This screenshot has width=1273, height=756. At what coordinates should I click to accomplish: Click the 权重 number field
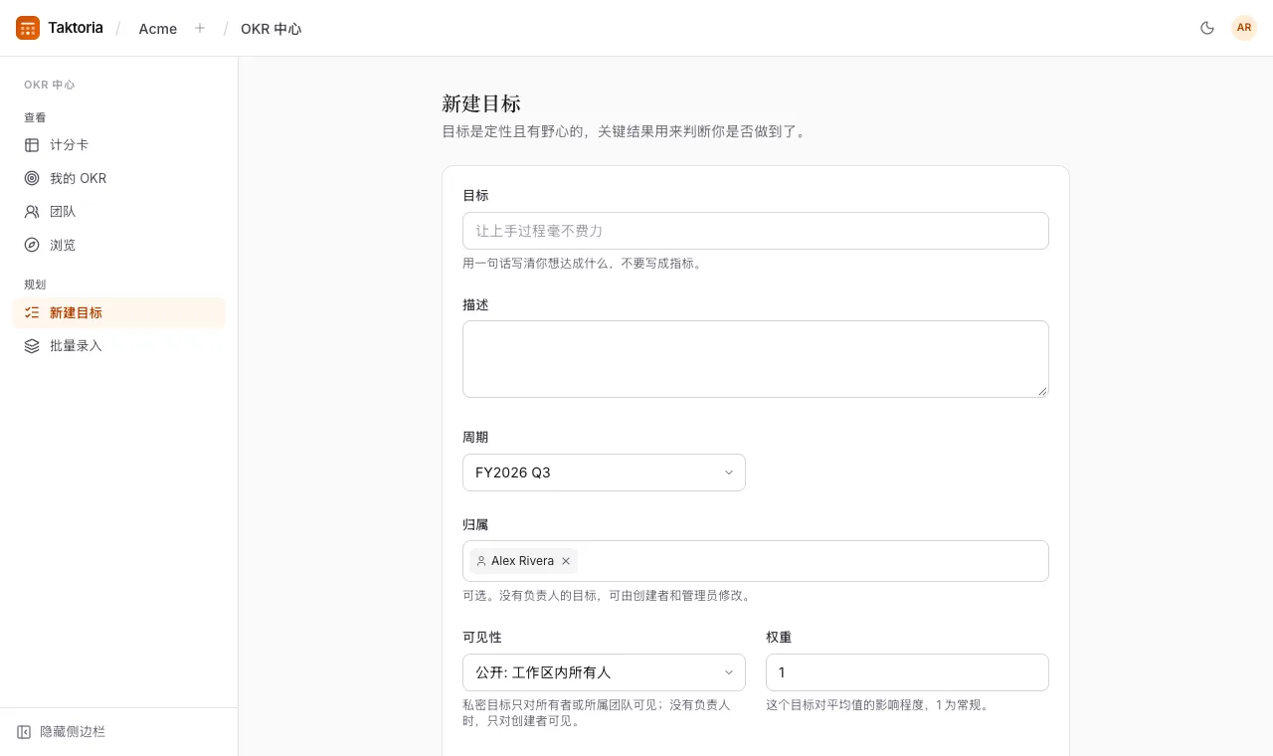click(907, 672)
